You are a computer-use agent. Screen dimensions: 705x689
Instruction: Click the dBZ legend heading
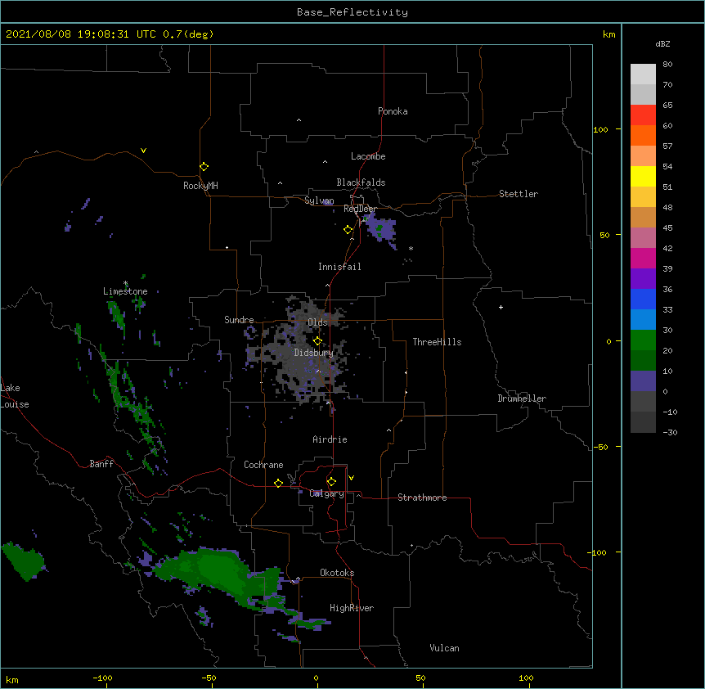[662, 43]
